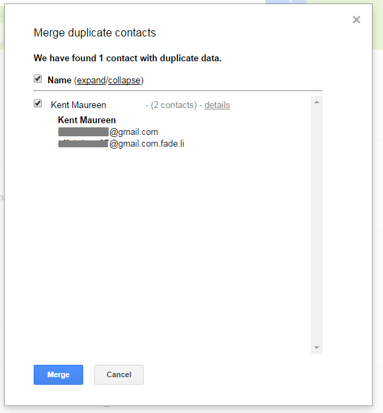Uncheck the Name checkbox
This screenshot has width=383, height=413.
point(38,78)
